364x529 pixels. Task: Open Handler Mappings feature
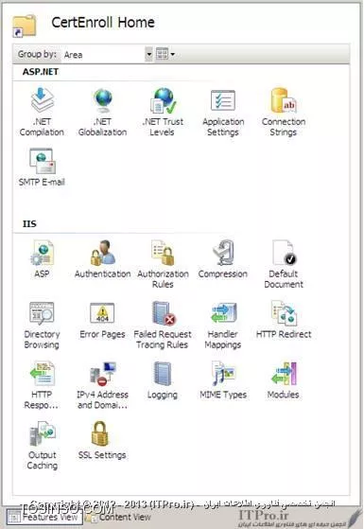click(223, 325)
